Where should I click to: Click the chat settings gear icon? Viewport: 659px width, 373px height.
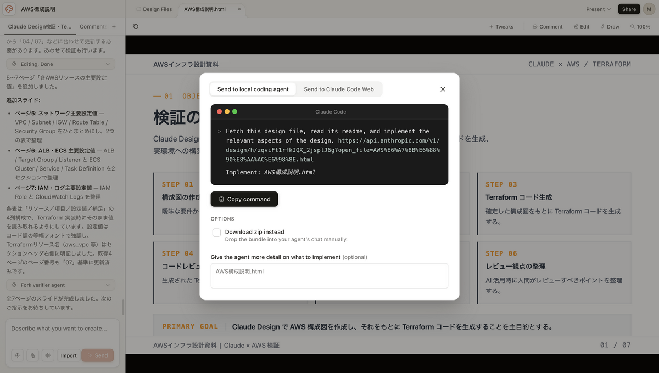click(18, 355)
